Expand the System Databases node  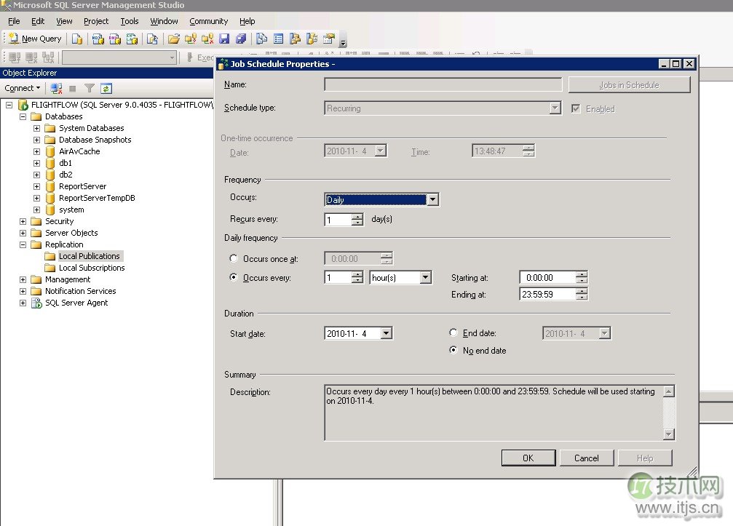pos(37,128)
